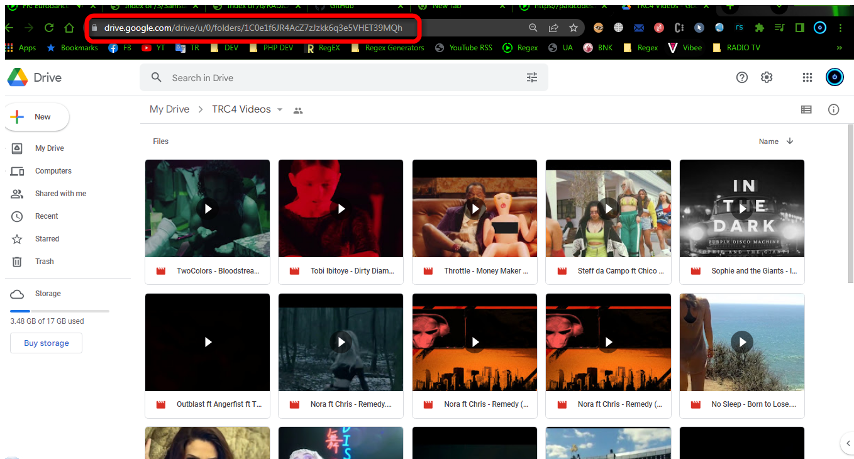This screenshot has width=854, height=459.
Task: Share this page via the address bar share icon
Action: (x=553, y=28)
